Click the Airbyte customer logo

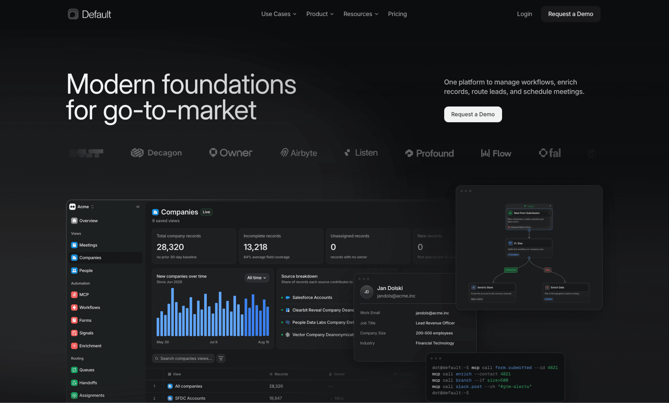point(299,153)
